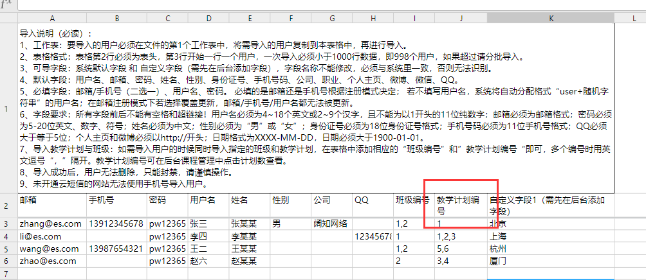Click the fx insert function icon
The image size is (646, 280).
tap(6, 5)
